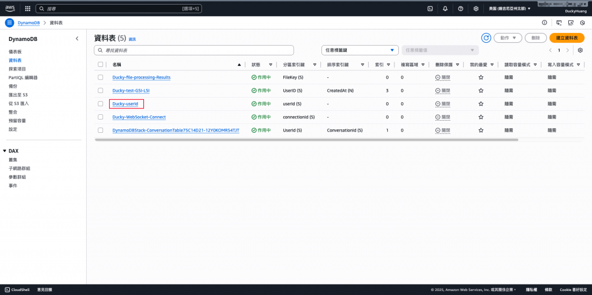
Task: Star the Ducky-test-GSI-LSI table as favorite
Action: 480,91
